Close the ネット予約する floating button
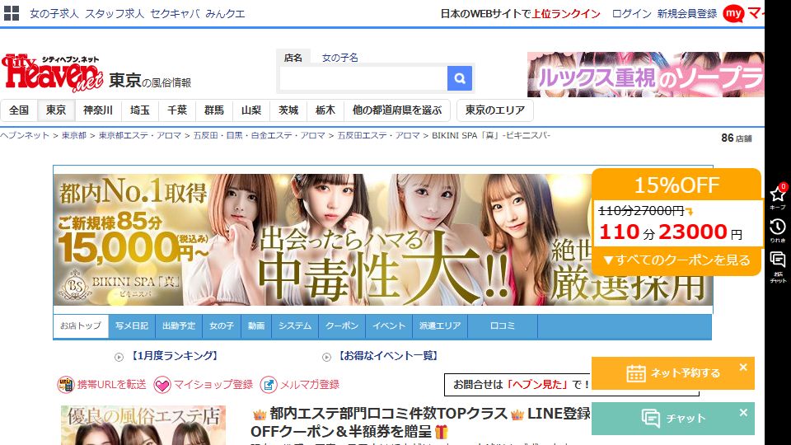The width and height of the screenshot is (791, 445). (743, 368)
